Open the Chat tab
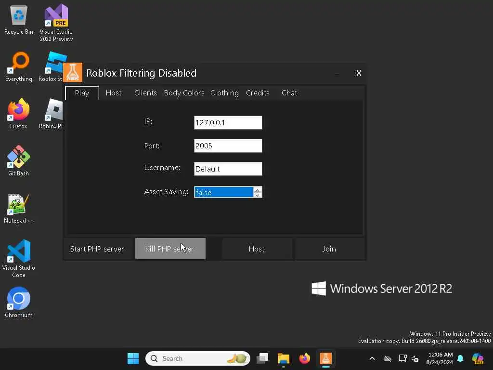This screenshot has height=370, width=493. click(x=289, y=93)
